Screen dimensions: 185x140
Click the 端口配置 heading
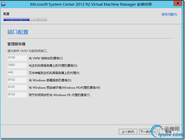18,32
